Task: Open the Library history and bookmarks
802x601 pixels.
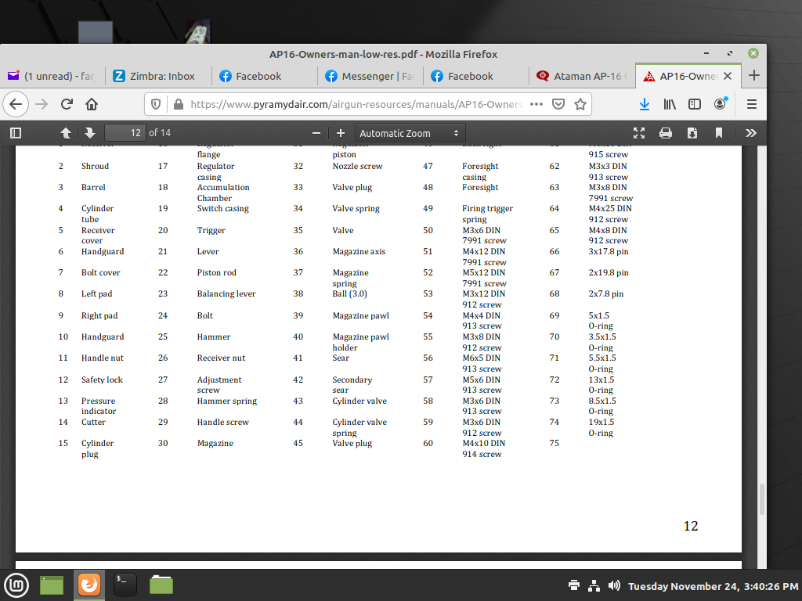Action: [x=670, y=104]
